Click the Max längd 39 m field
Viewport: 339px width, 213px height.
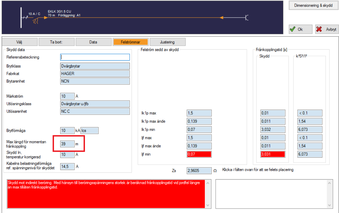[67, 144]
